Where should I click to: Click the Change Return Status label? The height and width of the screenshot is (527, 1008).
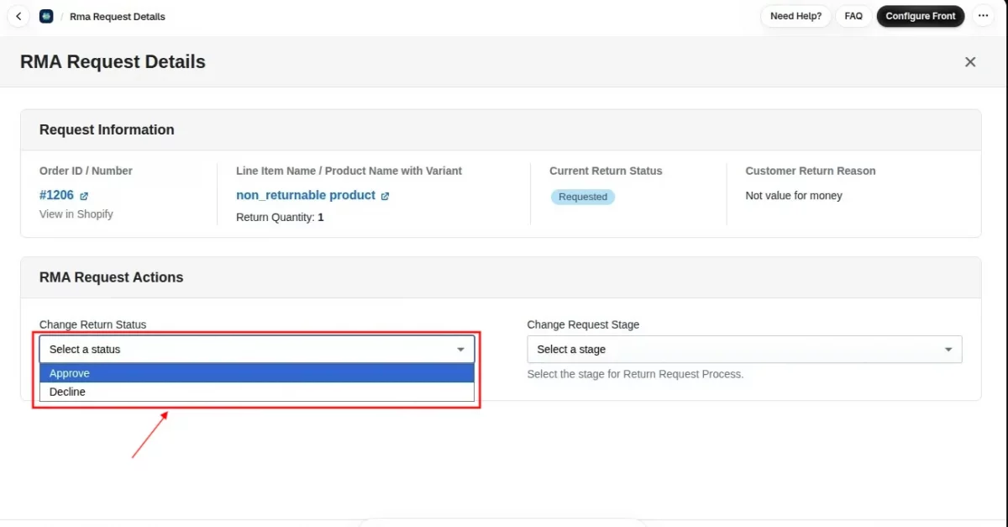(x=92, y=324)
